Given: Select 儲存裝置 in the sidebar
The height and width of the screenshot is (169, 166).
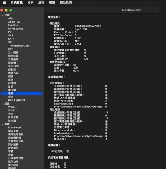Looking at the screenshot, I should click(x=13, y=56).
